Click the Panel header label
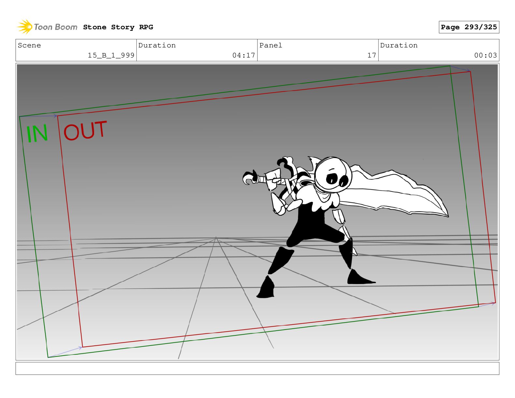515x398 pixels. (271, 45)
